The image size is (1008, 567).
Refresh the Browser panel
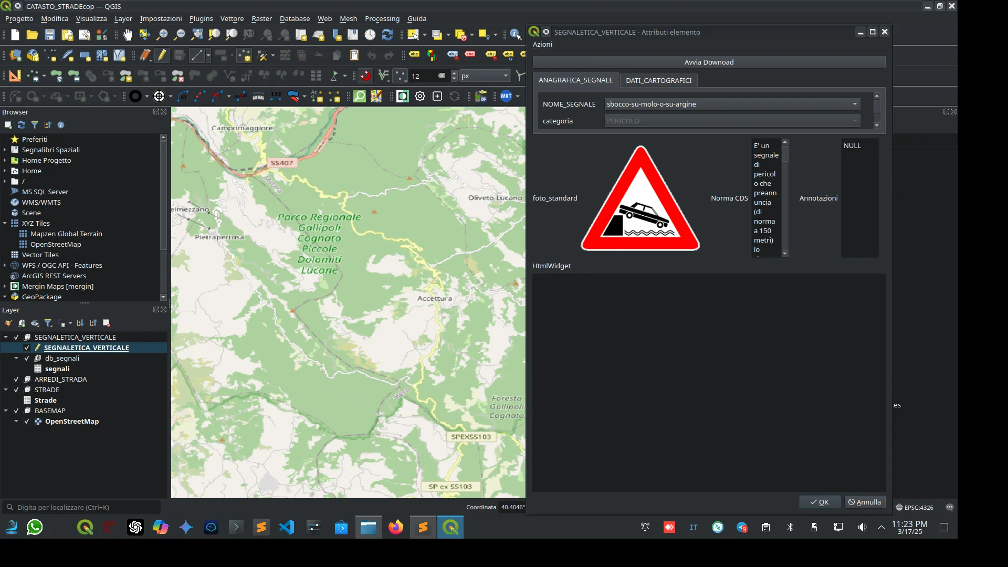click(22, 125)
